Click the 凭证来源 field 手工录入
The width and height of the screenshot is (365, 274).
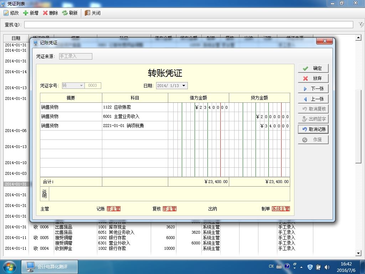76,56
